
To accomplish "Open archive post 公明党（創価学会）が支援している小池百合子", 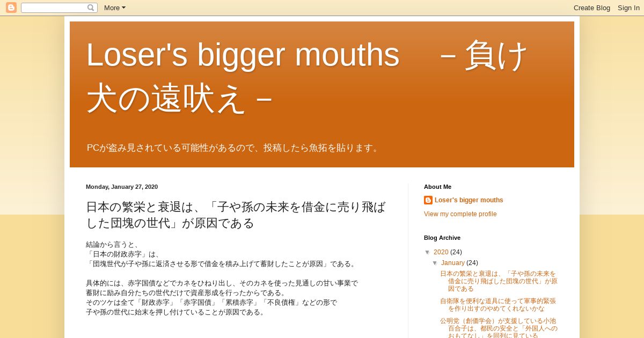I will (x=499, y=328).
